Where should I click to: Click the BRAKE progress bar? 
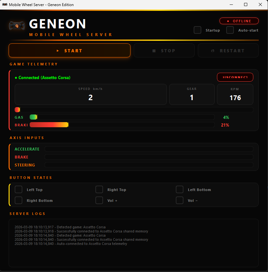point(149,157)
